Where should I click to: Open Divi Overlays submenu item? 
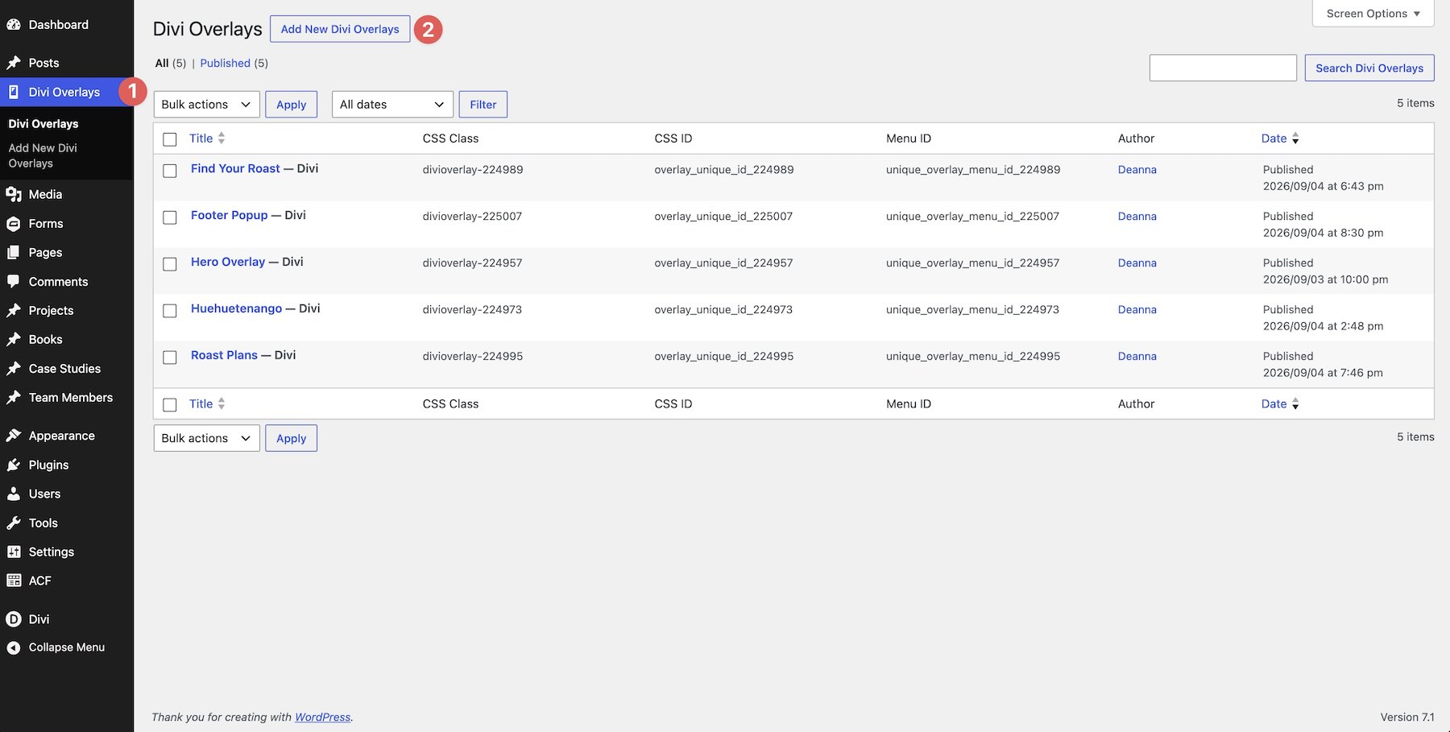[43, 124]
